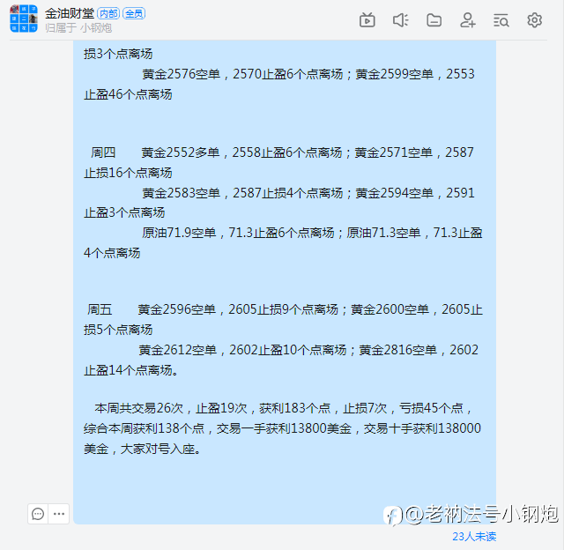Search the chat history
Image resolution: width=564 pixels, height=550 pixels.
pos(501,20)
